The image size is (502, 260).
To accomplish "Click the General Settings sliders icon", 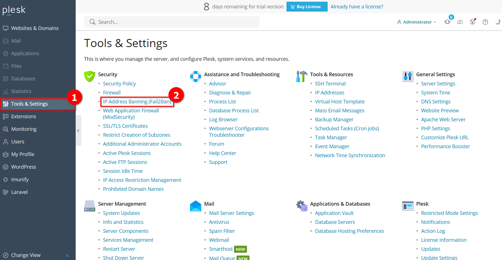I will [408, 76].
